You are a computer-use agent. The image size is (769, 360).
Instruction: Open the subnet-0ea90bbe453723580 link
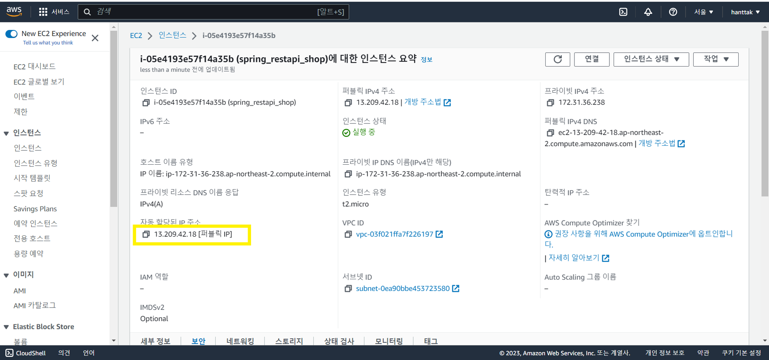tap(403, 288)
